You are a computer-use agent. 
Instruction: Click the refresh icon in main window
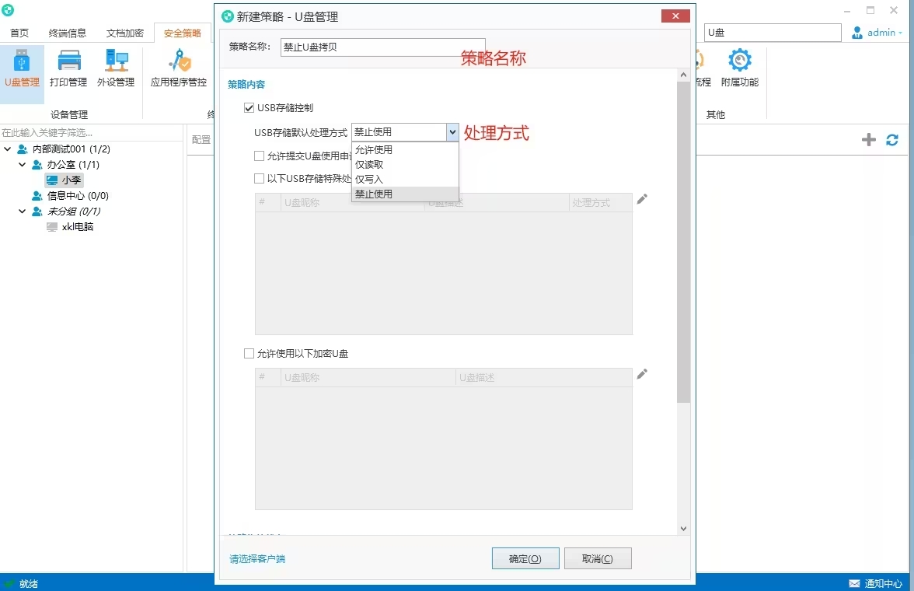[892, 139]
